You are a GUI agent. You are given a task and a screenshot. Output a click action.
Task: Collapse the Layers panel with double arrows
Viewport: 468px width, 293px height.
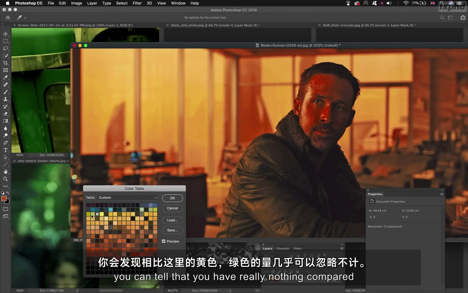(x=342, y=244)
